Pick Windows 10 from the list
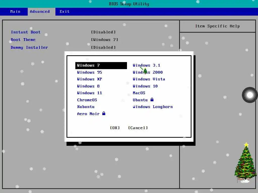The width and height of the screenshot is (258, 193). click(x=145, y=86)
